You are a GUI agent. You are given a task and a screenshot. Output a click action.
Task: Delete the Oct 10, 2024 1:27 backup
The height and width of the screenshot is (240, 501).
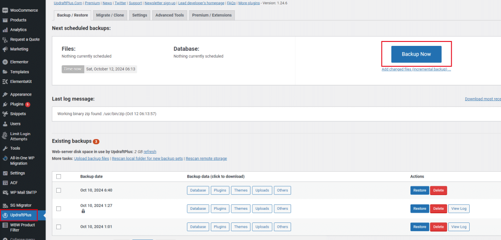pos(438,209)
